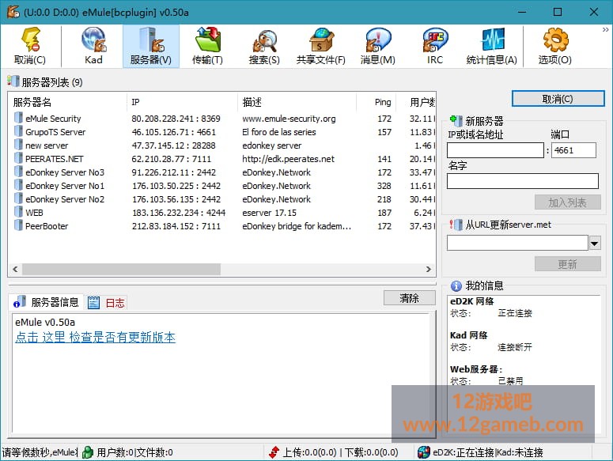Sort by Ping column header

tap(377, 102)
